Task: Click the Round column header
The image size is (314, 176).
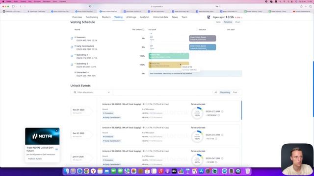Action: click(77, 29)
